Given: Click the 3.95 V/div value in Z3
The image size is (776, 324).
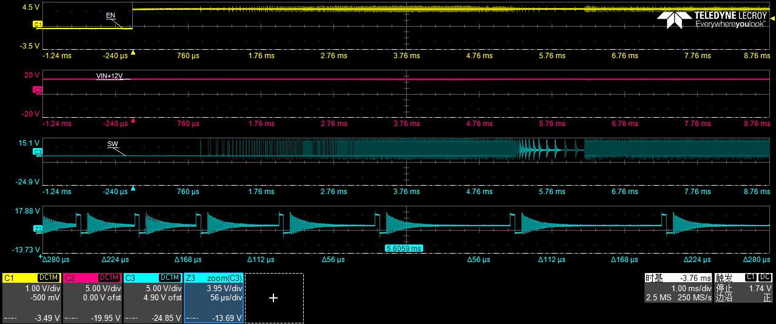Looking at the screenshot, I should (x=223, y=289).
